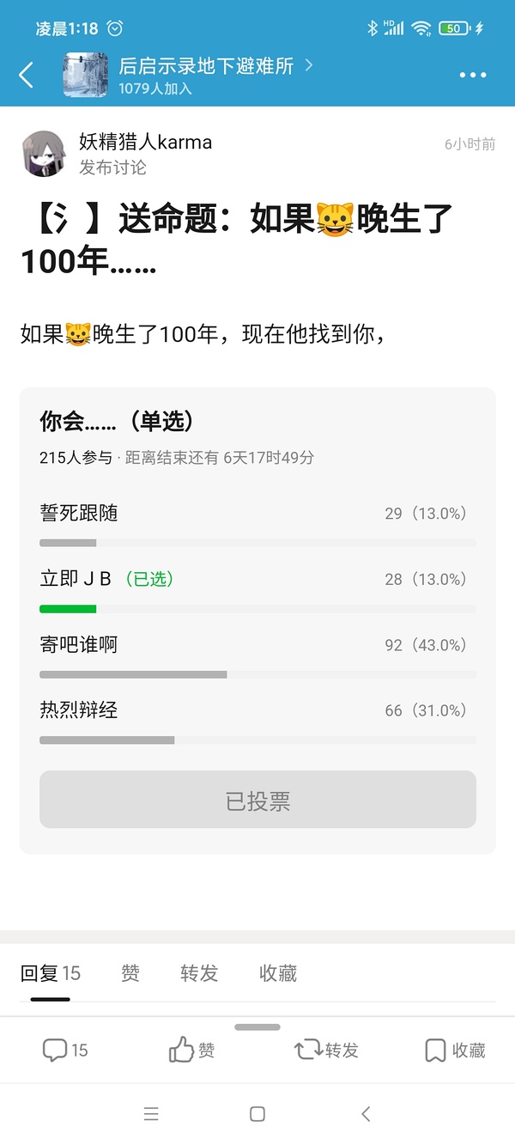This screenshot has height=1145, width=515.
Task: Select poll option 热烈辩经
Action: [x=79, y=710]
